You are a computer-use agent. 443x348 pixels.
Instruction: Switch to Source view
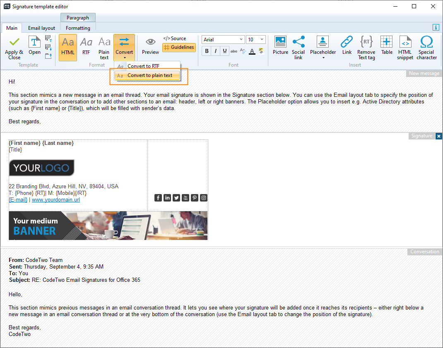[x=176, y=38]
